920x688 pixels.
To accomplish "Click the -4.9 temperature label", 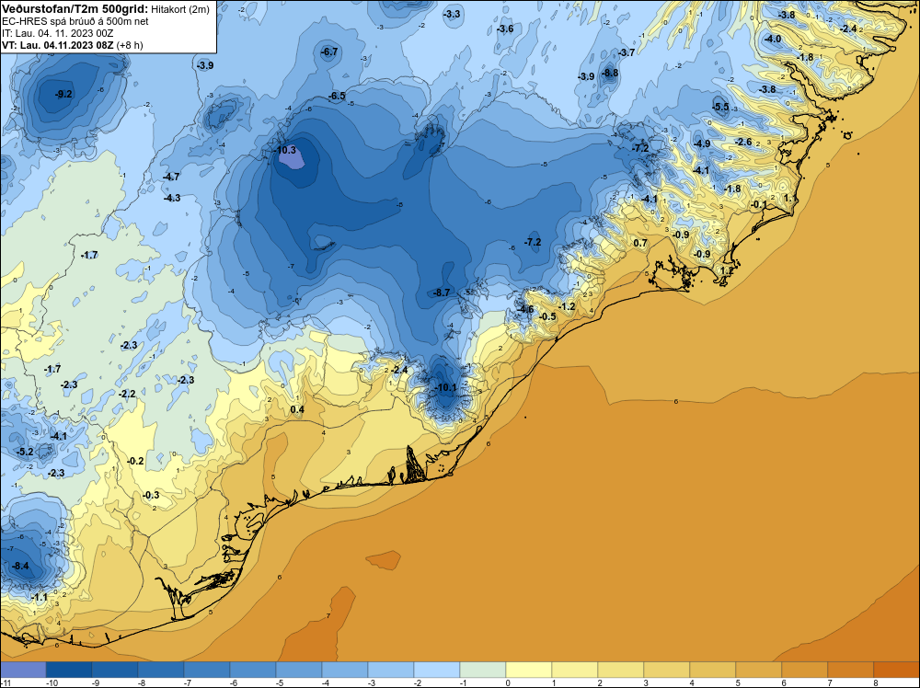I will (702, 143).
